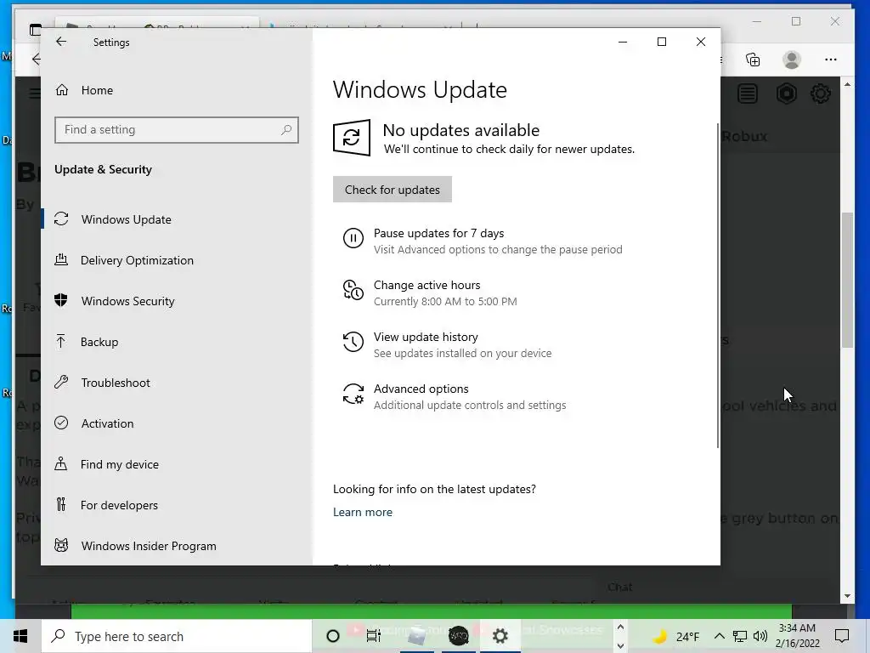Click the Windows Security shield icon
The image size is (870, 653).
click(x=61, y=300)
